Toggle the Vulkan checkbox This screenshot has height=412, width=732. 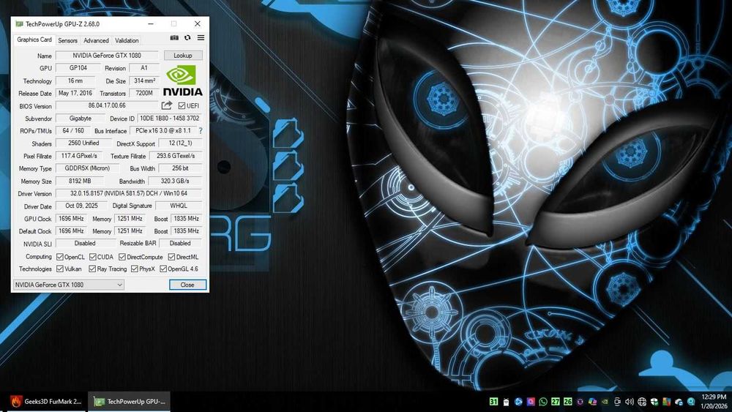click(x=60, y=269)
